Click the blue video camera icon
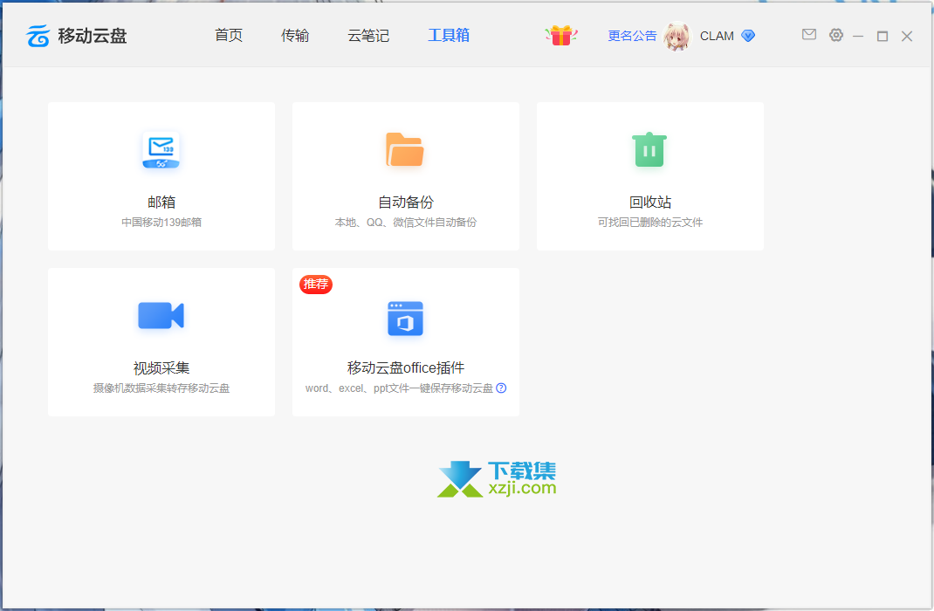This screenshot has height=611, width=934. [x=161, y=315]
